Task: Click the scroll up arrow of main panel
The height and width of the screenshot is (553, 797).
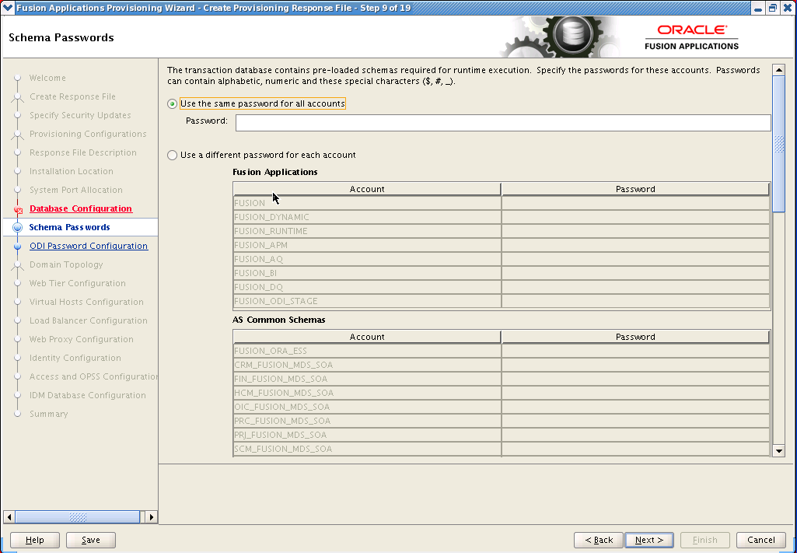Action: [778, 70]
